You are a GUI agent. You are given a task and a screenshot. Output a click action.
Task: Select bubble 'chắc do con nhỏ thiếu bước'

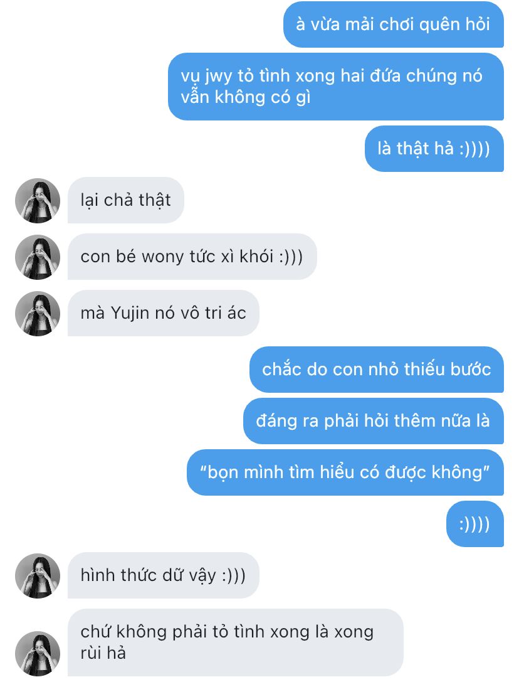[377, 370]
